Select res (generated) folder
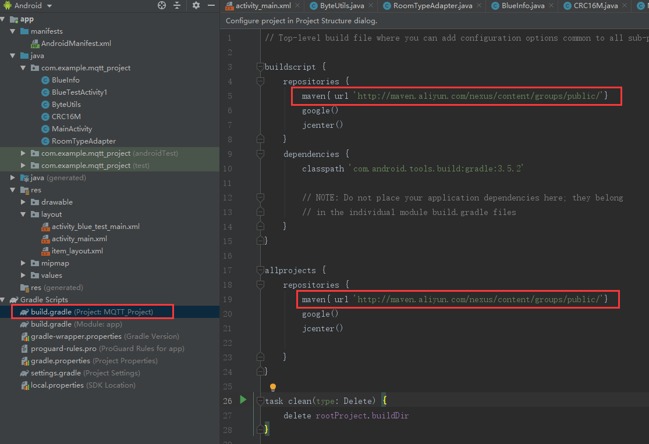The height and width of the screenshot is (444, 649). [x=56, y=287]
